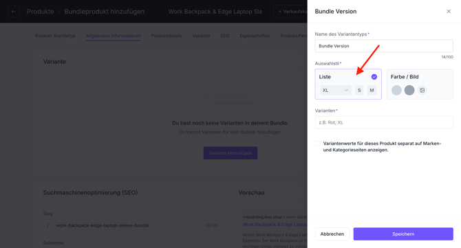Click the Variante hinzufügen button
The height and width of the screenshot is (248, 461).
coord(231,153)
